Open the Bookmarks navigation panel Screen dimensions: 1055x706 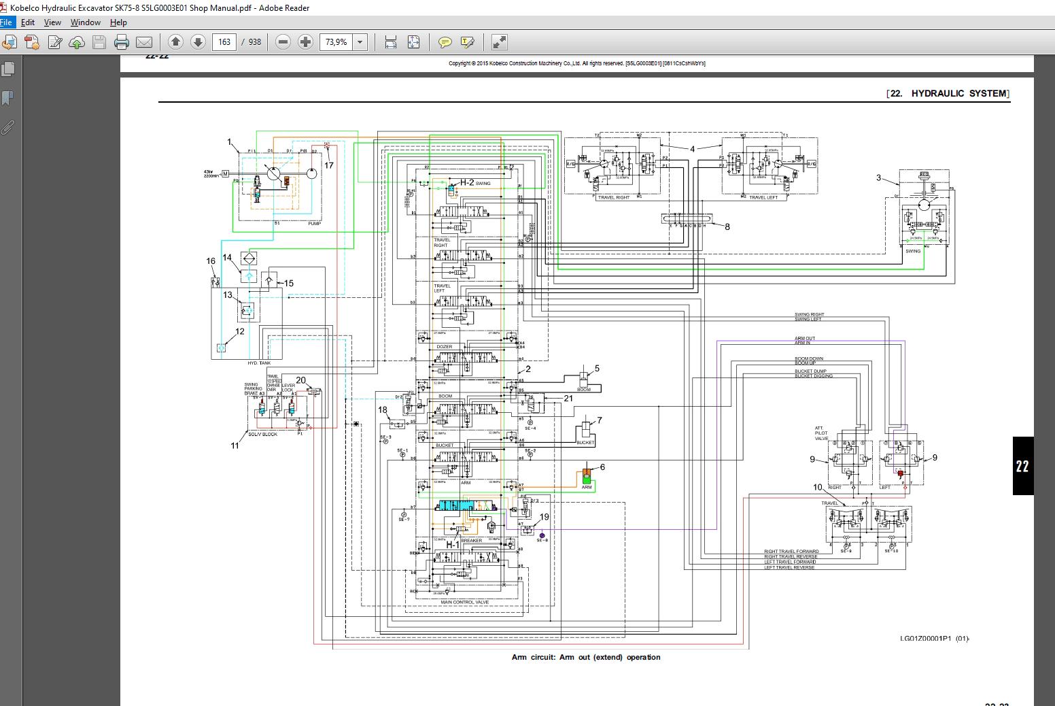(8, 98)
